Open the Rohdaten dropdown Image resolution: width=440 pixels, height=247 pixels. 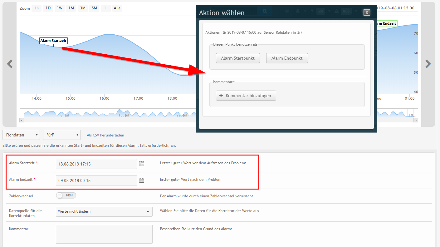pos(21,135)
